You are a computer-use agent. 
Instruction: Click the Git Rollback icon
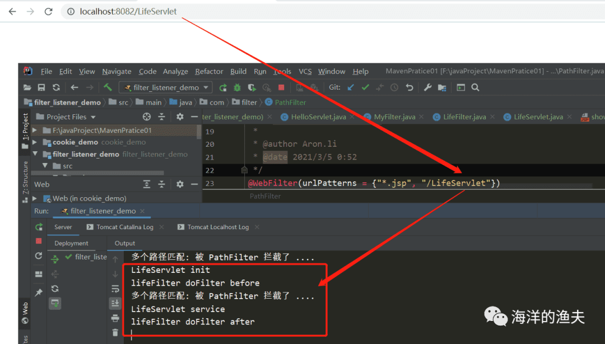409,87
